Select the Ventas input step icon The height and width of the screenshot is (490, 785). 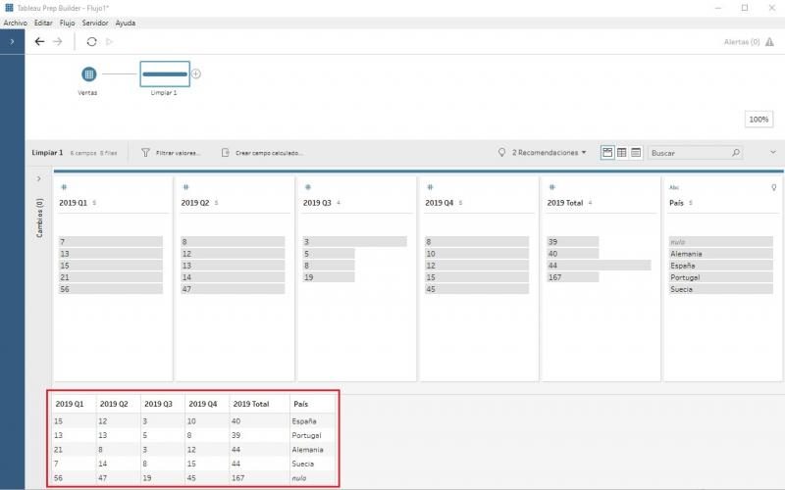tap(88, 73)
